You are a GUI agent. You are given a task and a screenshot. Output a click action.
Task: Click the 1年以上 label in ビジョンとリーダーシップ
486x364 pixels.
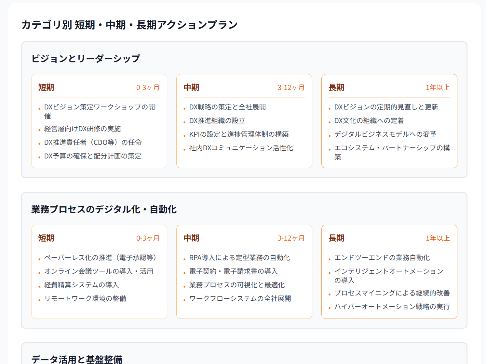pyautogui.click(x=438, y=87)
